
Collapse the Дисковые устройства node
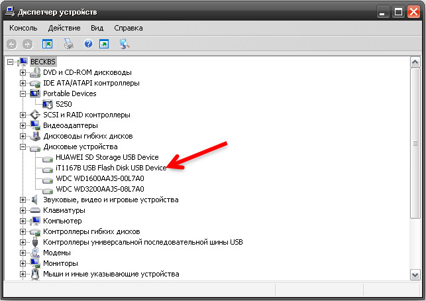(23, 147)
